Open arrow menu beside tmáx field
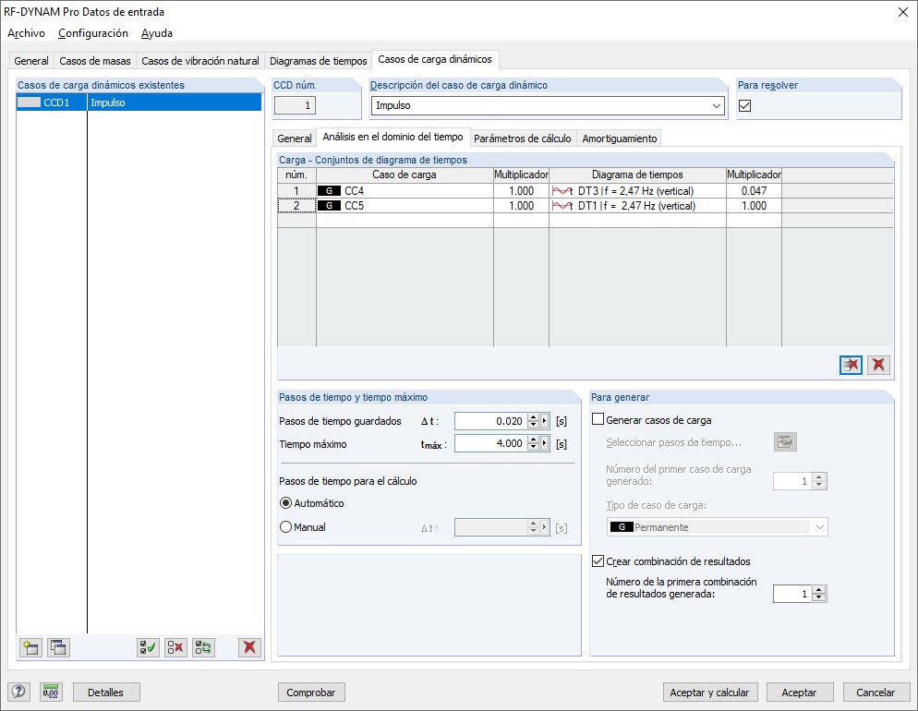918x711 pixels. click(x=545, y=443)
